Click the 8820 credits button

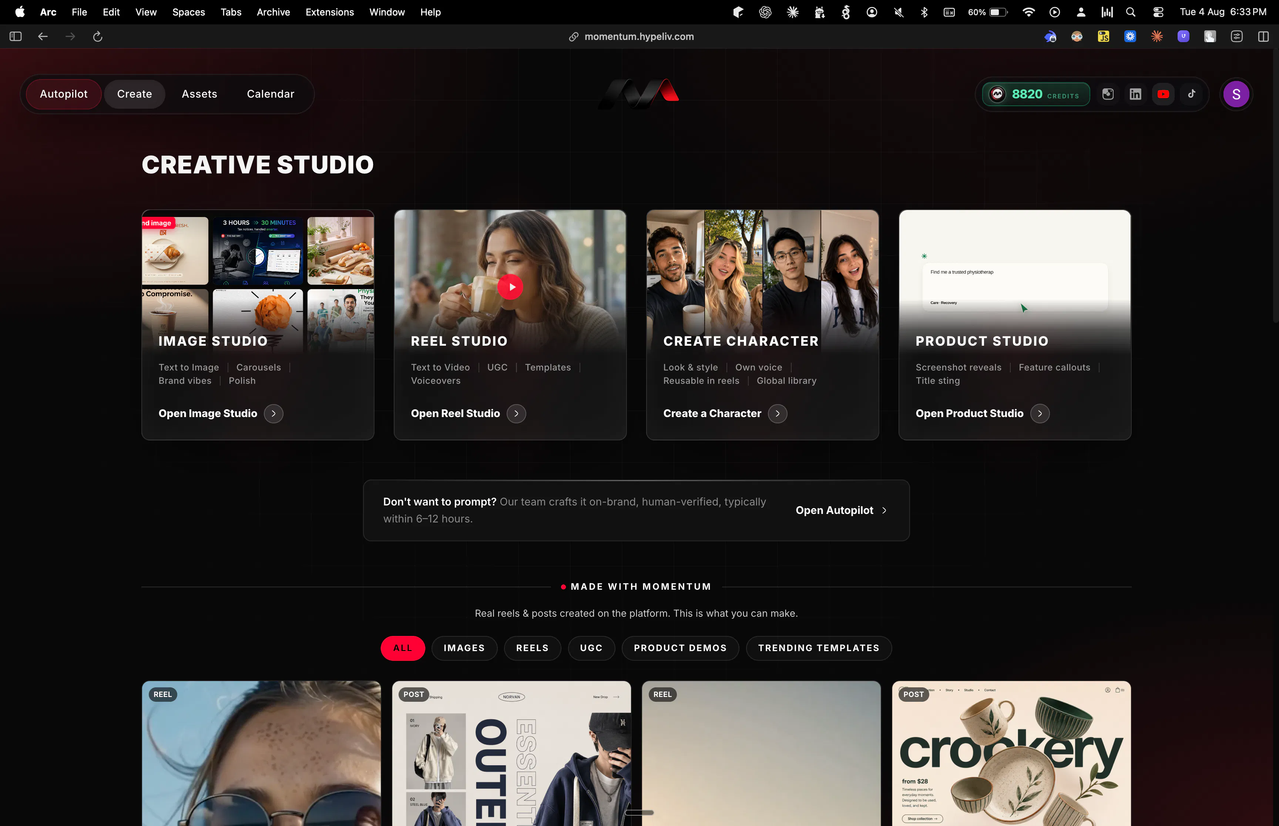click(x=1036, y=94)
